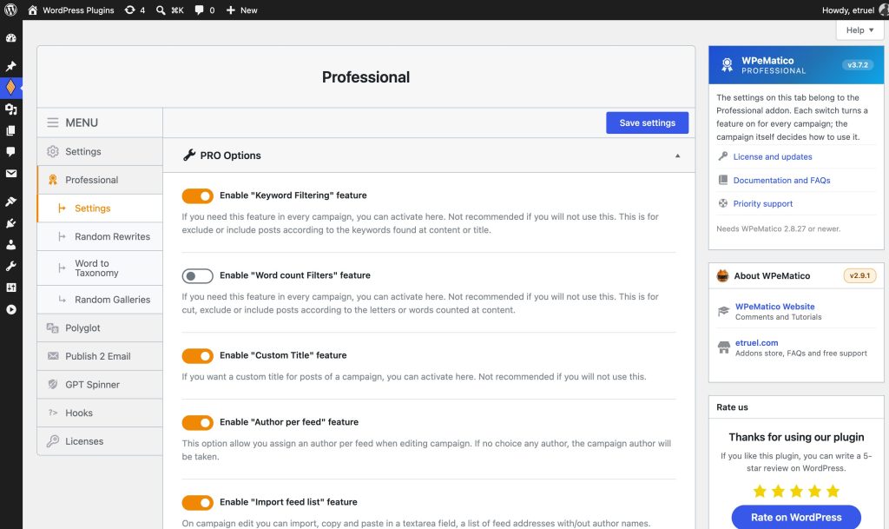This screenshot has width=889, height=529.
Task: Open the Word to Taxonomy submenu item
Action: 100,268
